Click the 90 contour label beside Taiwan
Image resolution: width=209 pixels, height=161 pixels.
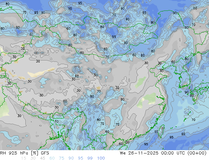click(x=156, y=132)
